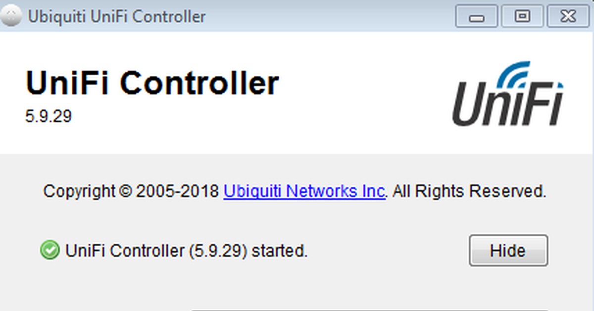Click the UniFi logo wordmark
Image resolution: width=594 pixels, height=311 pixels.
508,104
